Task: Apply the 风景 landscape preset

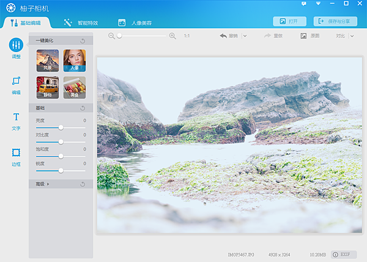Action: click(x=48, y=61)
